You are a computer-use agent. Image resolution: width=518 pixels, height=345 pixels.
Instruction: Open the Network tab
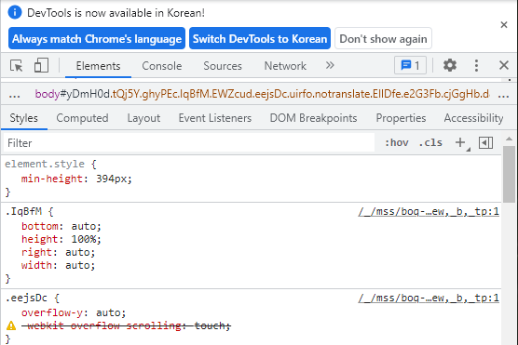click(x=285, y=66)
